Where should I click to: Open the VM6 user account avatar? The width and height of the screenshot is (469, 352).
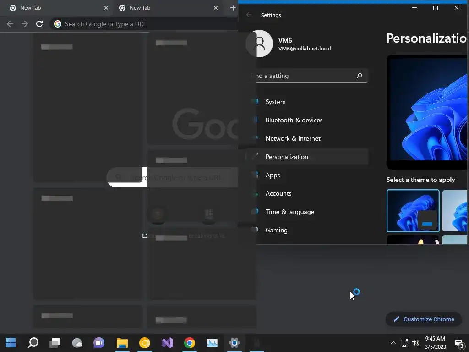pos(259,44)
